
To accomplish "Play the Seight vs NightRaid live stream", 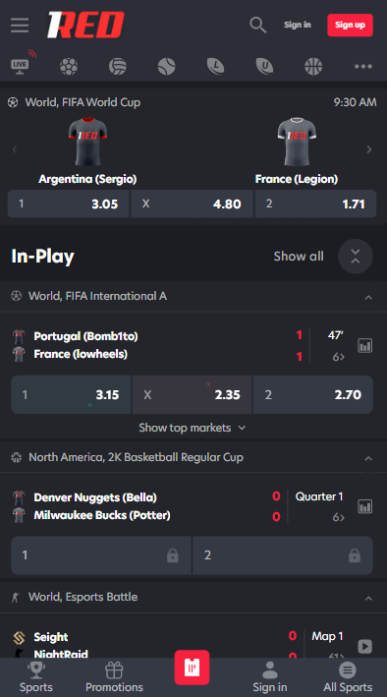I will (x=364, y=646).
